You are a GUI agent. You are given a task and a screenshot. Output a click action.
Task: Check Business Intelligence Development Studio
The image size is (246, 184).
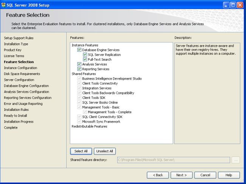tap(79, 79)
